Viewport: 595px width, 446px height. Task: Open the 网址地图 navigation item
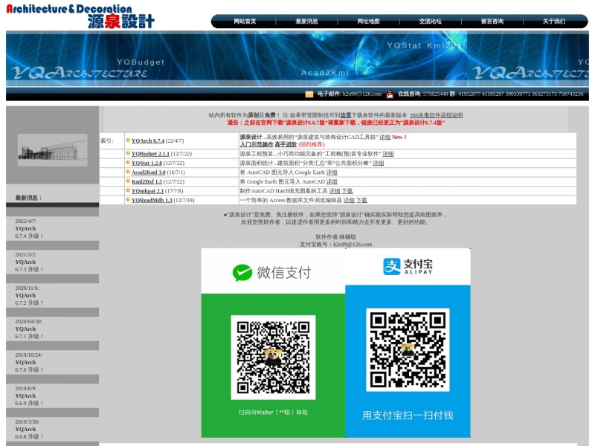point(368,22)
